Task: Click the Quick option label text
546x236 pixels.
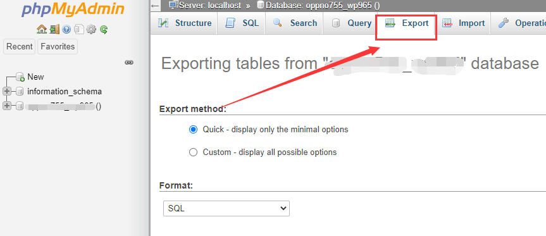Action: point(275,130)
